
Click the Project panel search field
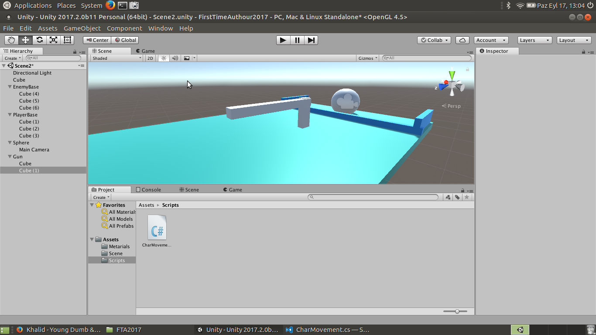point(373,197)
